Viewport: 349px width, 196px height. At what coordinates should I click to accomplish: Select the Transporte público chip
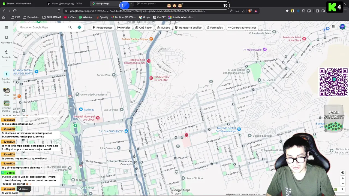tap(188, 27)
